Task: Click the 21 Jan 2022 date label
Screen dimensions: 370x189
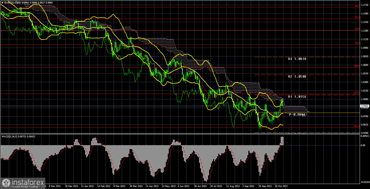Action: [x=87, y=186]
